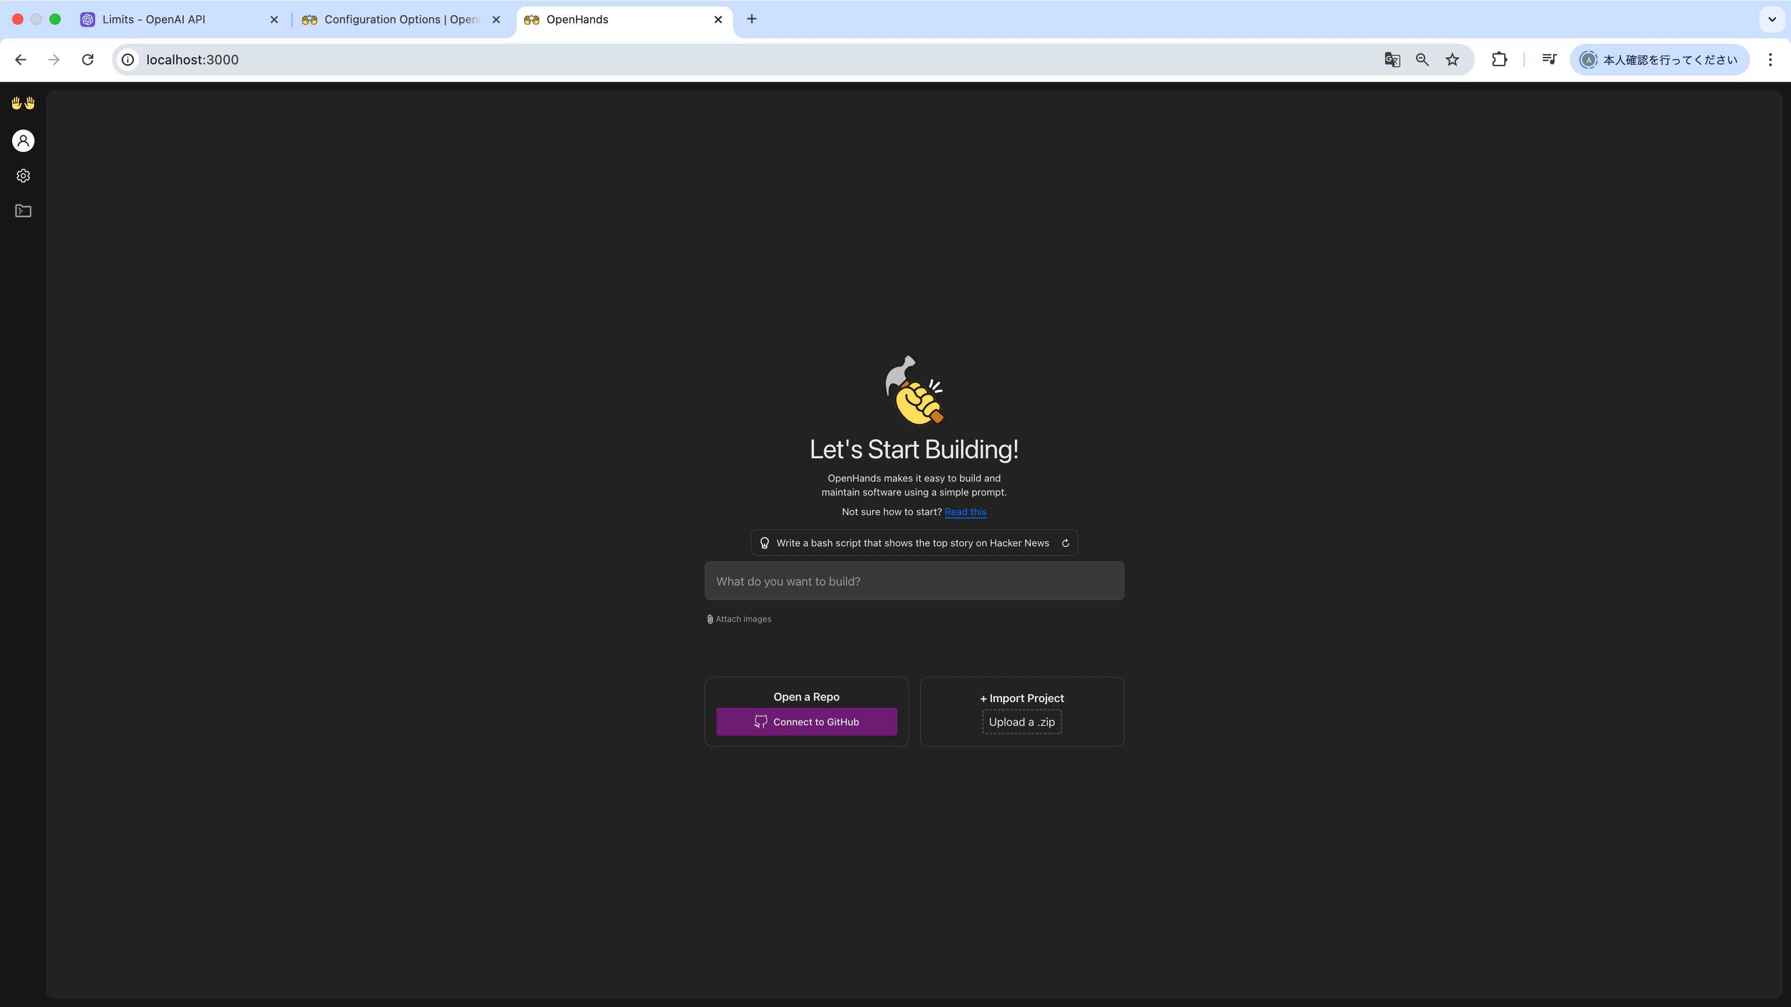Screen dimensions: 1791x1007
Task: Reload the localhost:3000 page
Action: tap(88, 60)
